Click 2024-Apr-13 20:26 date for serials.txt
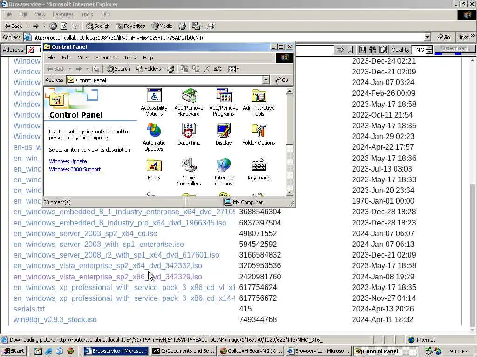Screen dimensions: 477x357 383,309
